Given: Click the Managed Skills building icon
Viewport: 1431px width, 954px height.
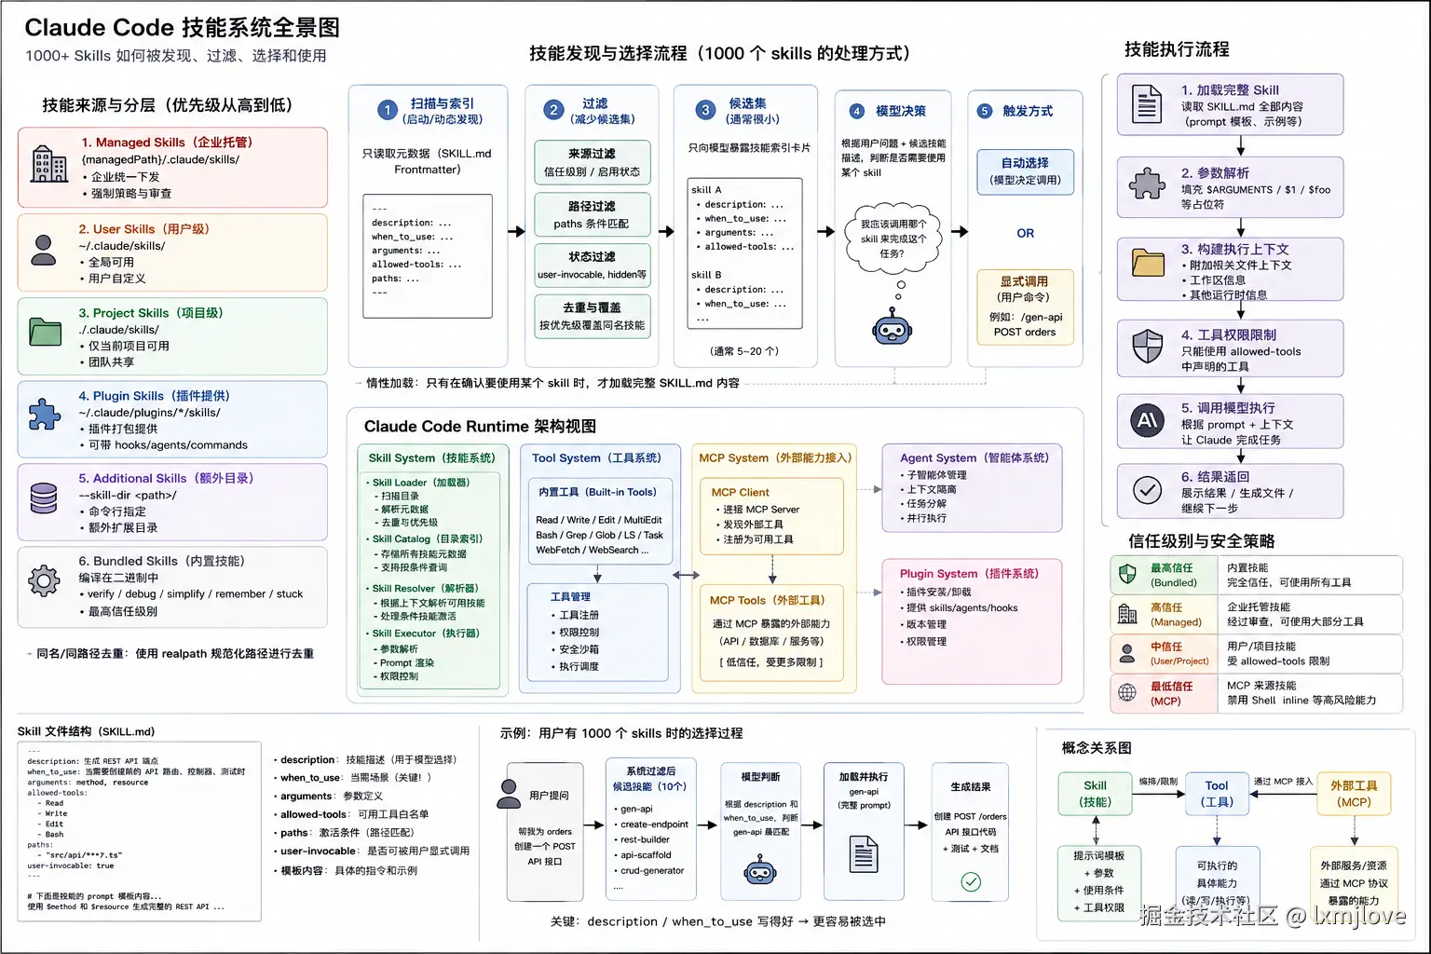Looking at the screenshot, I should [x=49, y=164].
